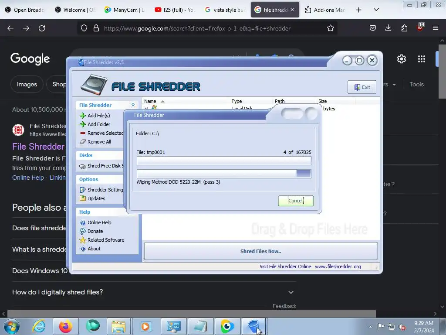446x335 pixels.
Task: Switch to the f25 (full) YouTube tab
Action: 175,10
